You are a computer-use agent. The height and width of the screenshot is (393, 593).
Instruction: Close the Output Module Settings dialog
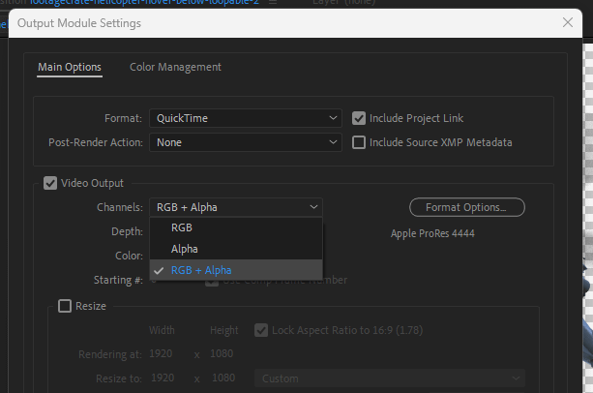(x=567, y=22)
